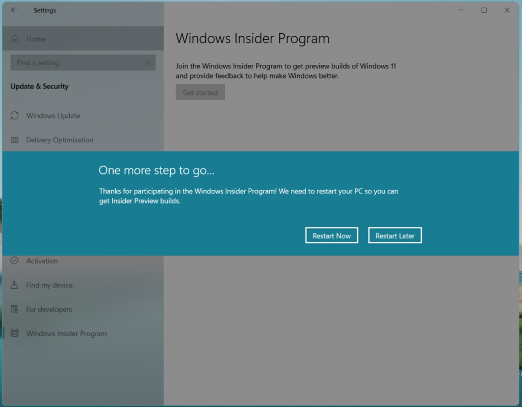
Task: Click the Delivery Optimization icon
Action: coord(15,140)
